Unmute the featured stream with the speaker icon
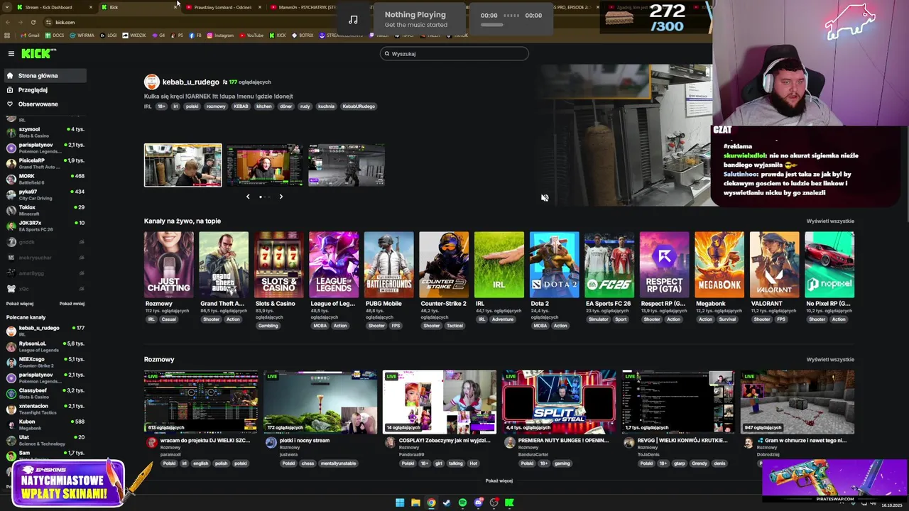The width and height of the screenshot is (909, 511). [545, 198]
